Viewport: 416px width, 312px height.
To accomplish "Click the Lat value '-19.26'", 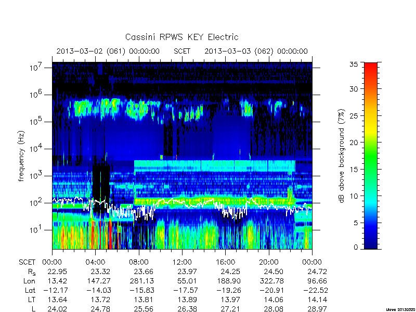I will [x=228, y=290].
